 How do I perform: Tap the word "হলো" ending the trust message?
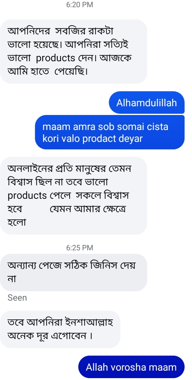click(17, 222)
